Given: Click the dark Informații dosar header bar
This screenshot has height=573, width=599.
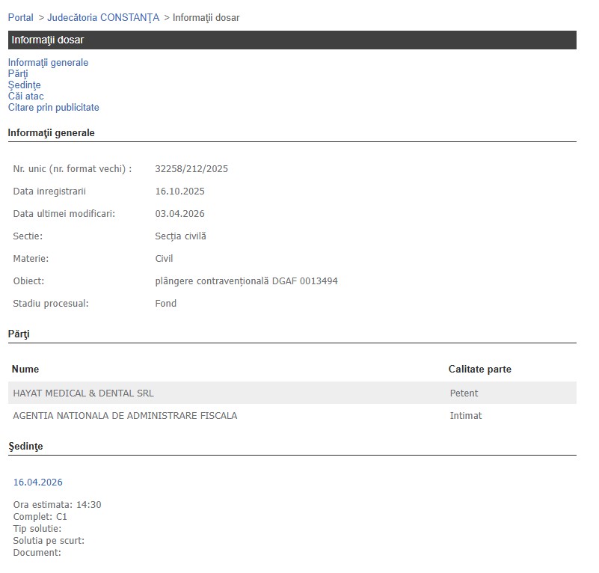Looking at the screenshot, I should tap(292, 40).
